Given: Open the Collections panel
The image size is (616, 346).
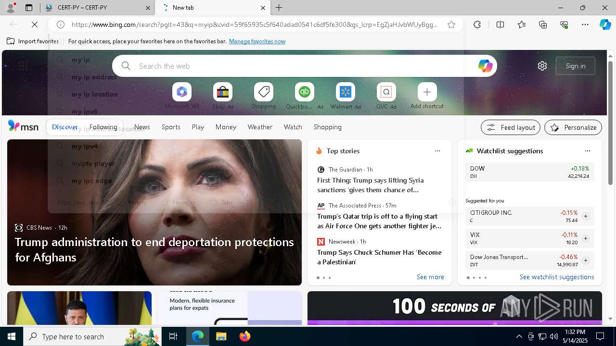Looking at the screenshot, I should (x=543, y=25).
